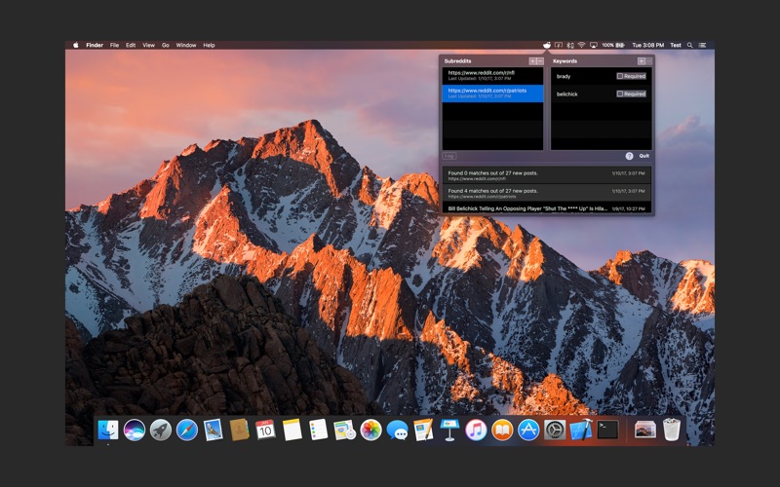The image size is (780, 487).
Task: Open the App Store from the dock
Action: 528,430
